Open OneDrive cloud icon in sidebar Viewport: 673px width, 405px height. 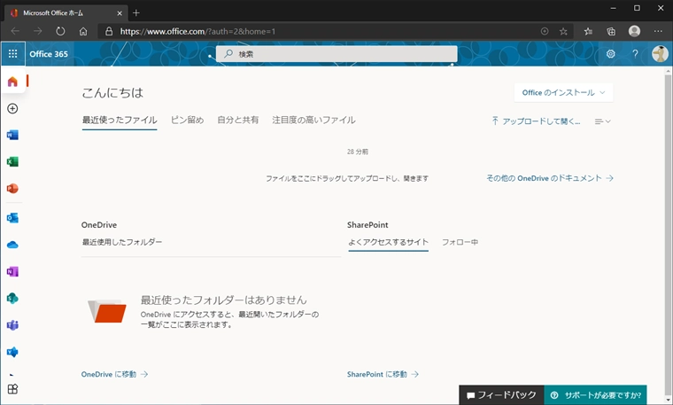point(12,245)
